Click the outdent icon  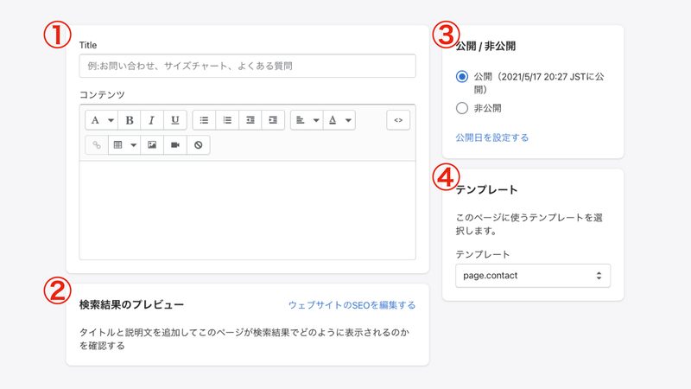click(250, 120)
